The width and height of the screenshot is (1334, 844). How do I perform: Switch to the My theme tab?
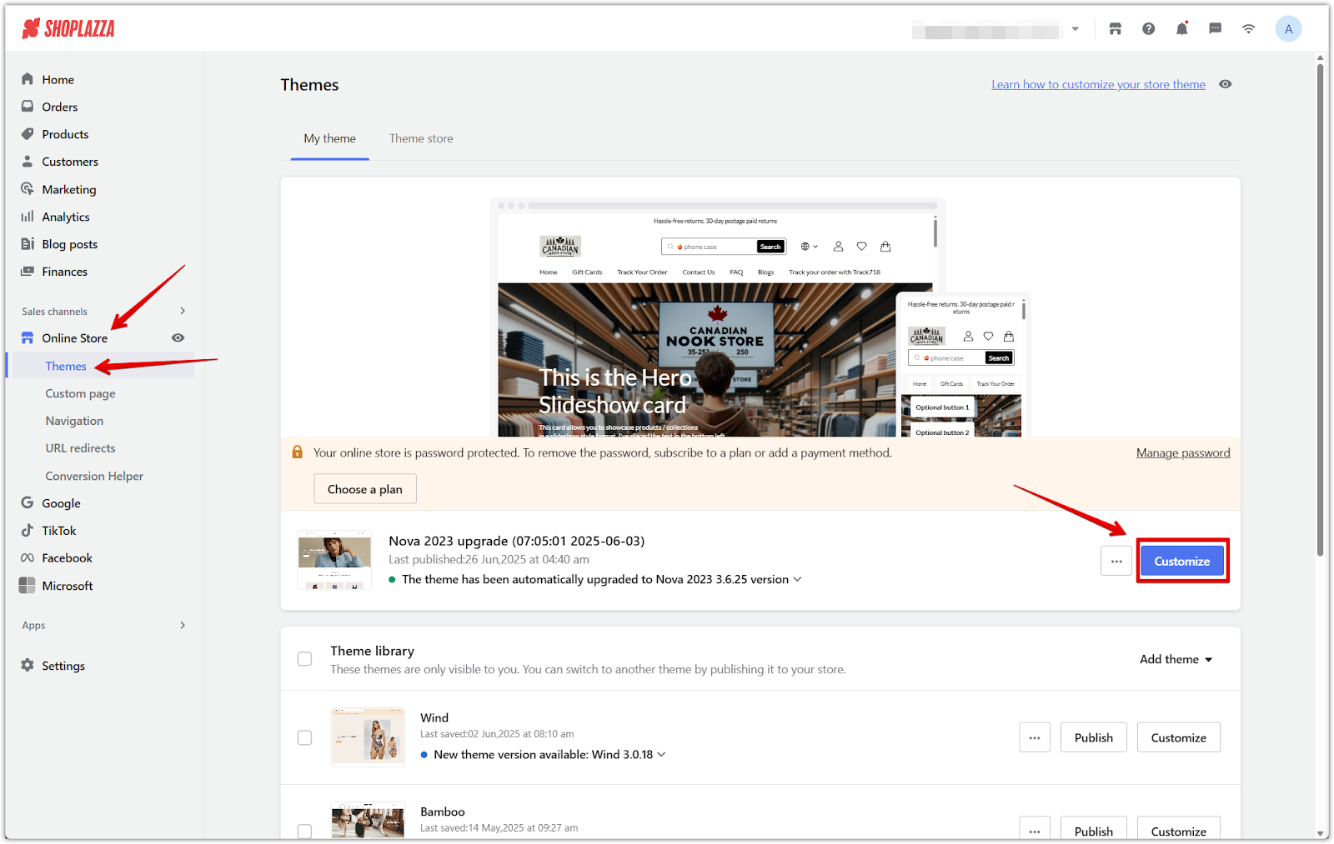pyautogui.click(x=329, y=138)
